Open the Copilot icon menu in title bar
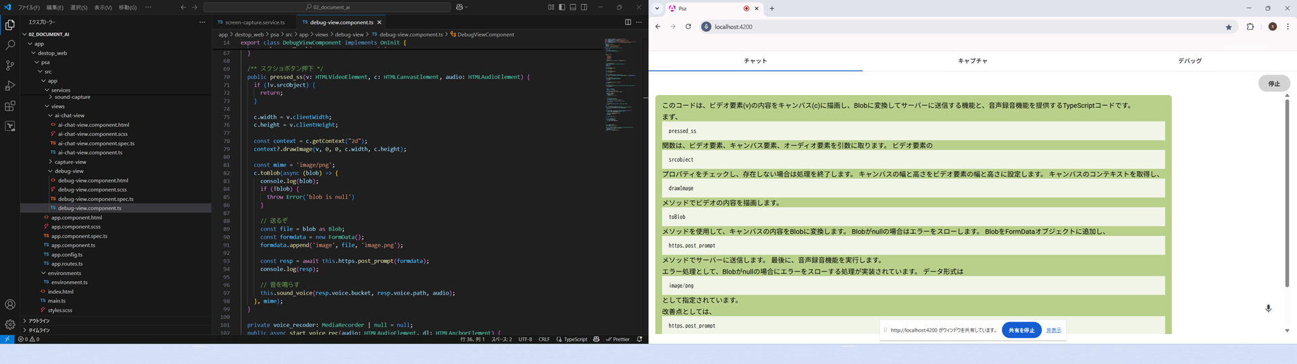 (x=462, y=7)
